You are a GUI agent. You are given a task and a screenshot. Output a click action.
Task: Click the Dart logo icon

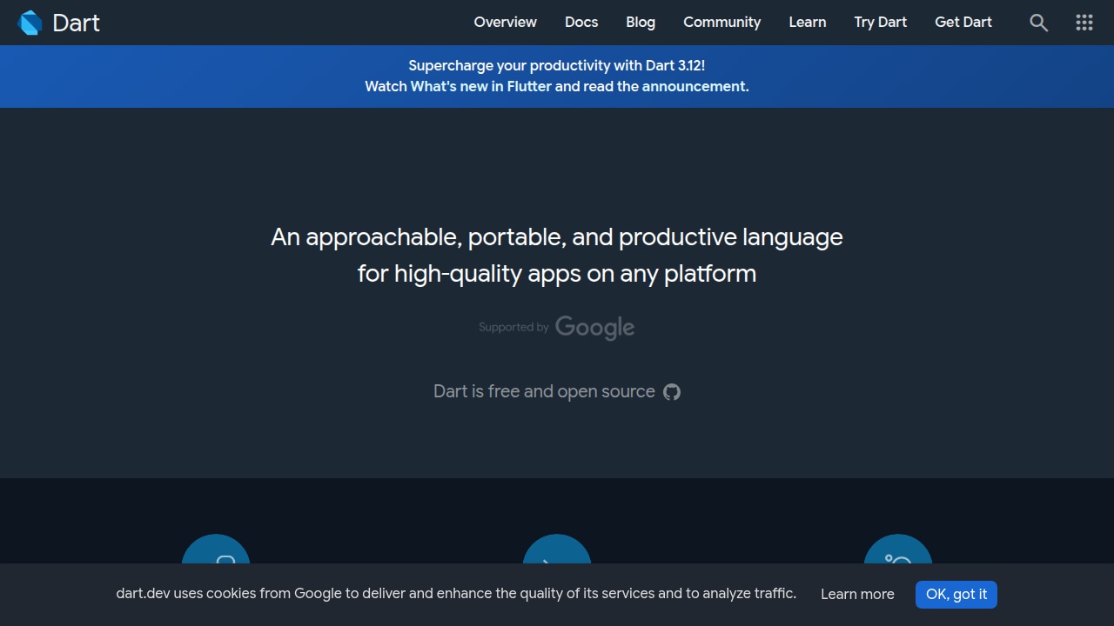(30, 23)
